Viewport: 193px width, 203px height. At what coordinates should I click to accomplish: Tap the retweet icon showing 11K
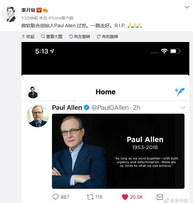pyautogui.click(x=90, y=197)
